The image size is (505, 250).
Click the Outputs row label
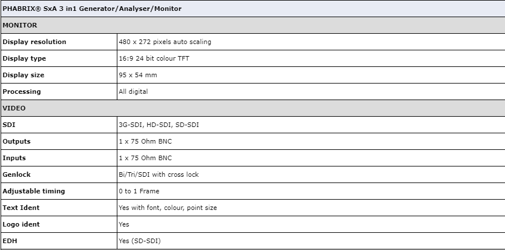coord(17,141)
